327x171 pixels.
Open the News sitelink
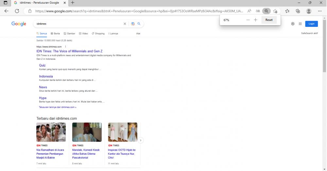43,87
